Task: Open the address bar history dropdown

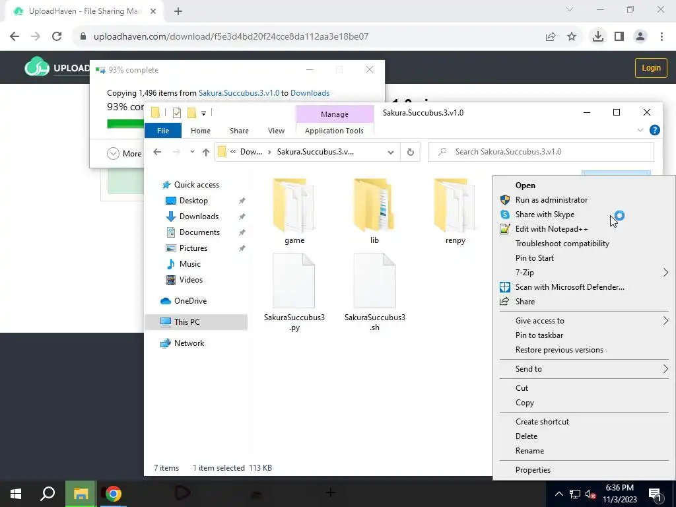Action: (x=391, y=152)
